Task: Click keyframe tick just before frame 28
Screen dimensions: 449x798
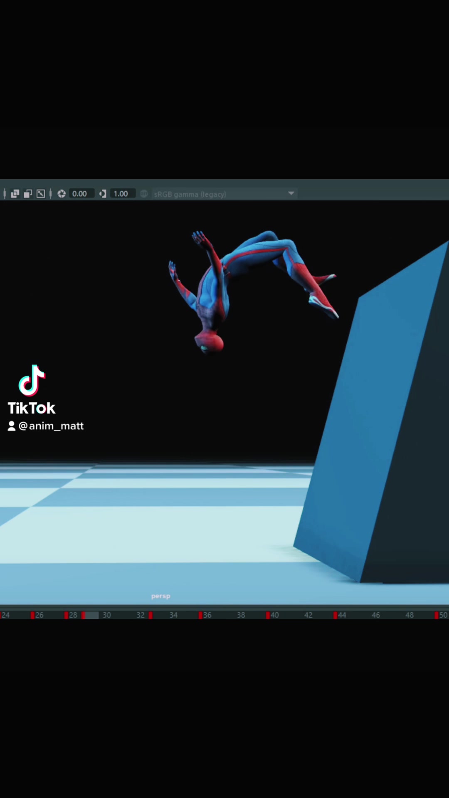Action: tap(66, 615)
